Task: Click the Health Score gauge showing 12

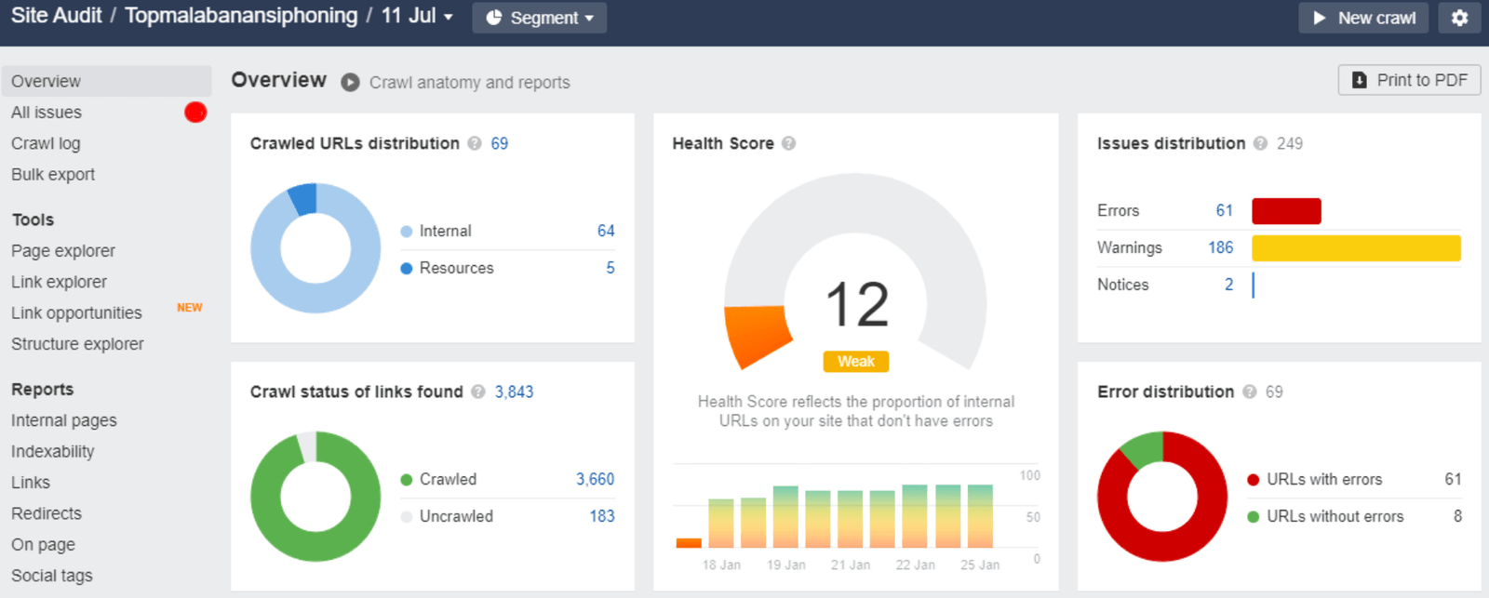Action: (x=856, y=272)
